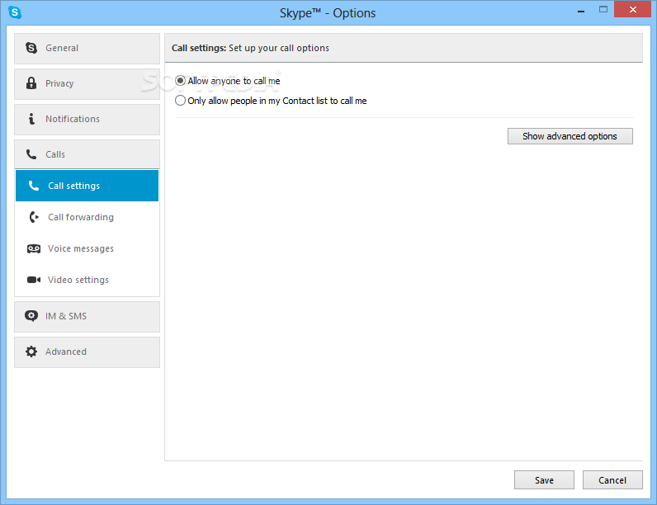Open the Notifications options section

[87, 120]
